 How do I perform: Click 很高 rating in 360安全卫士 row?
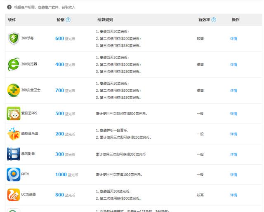(x=200, y=91)
